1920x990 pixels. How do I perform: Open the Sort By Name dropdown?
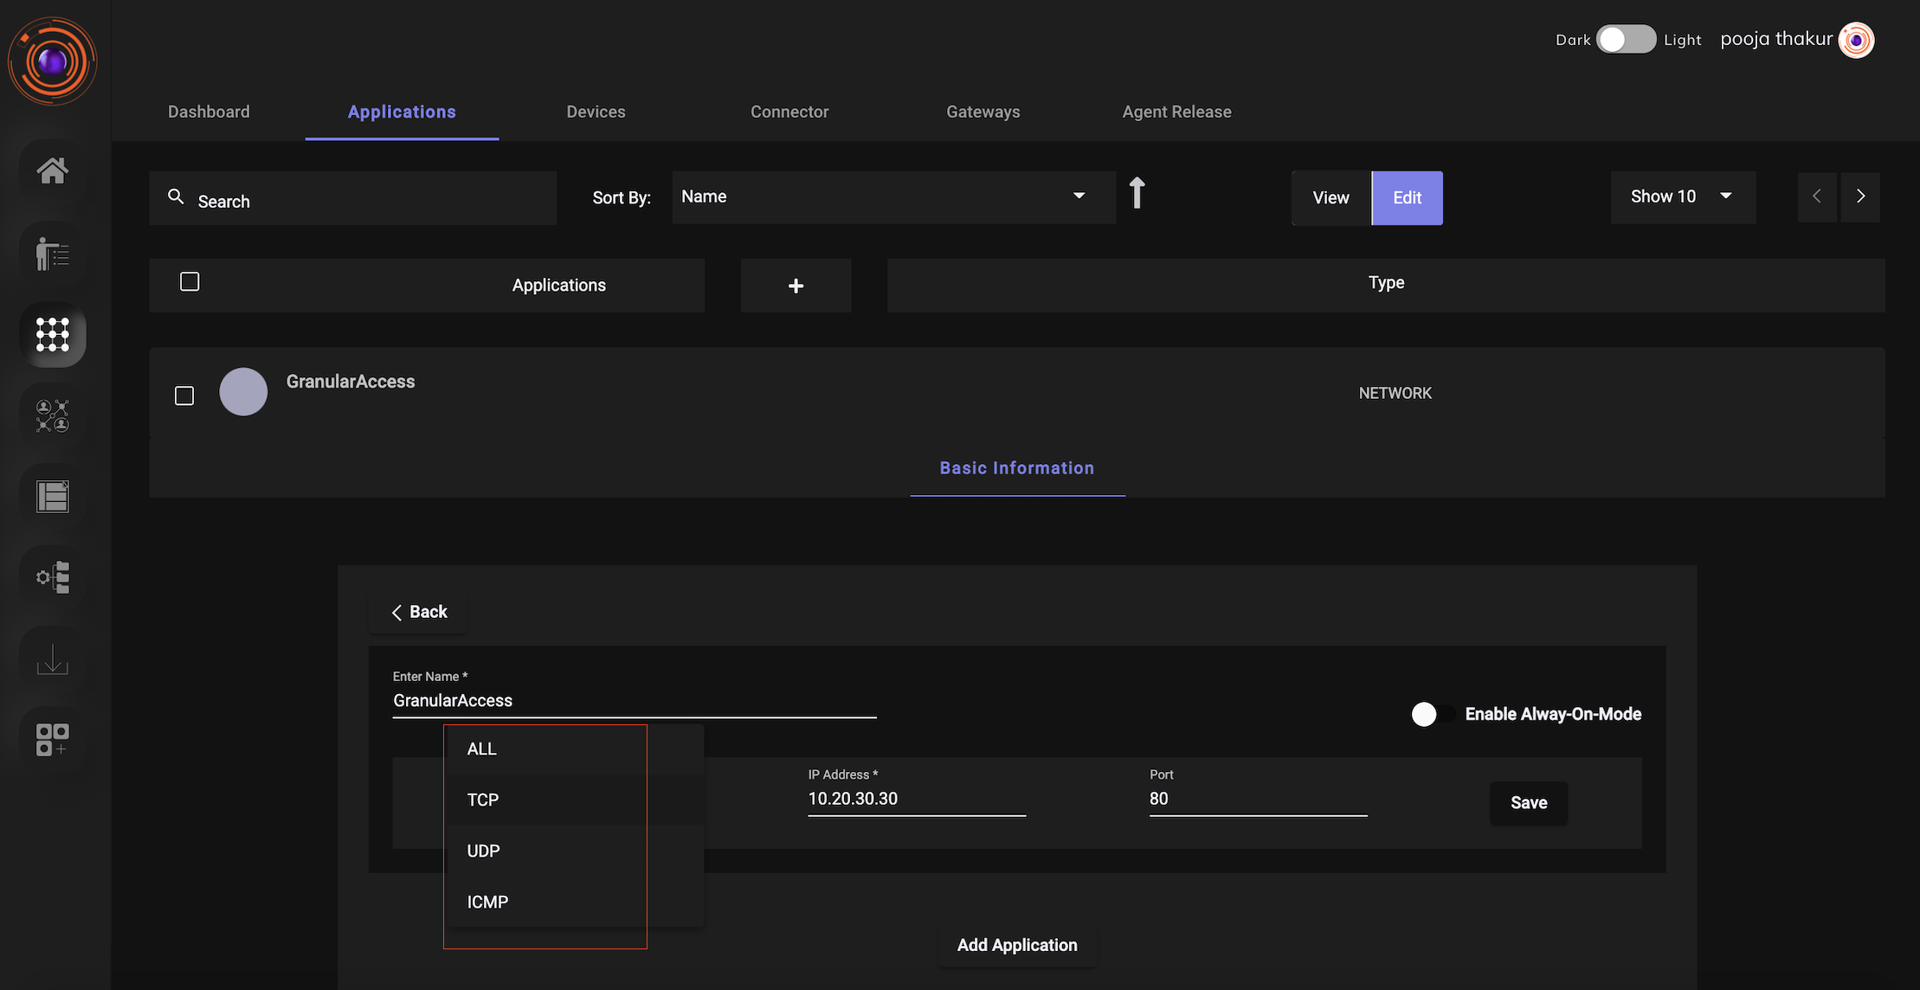[893, 197]
